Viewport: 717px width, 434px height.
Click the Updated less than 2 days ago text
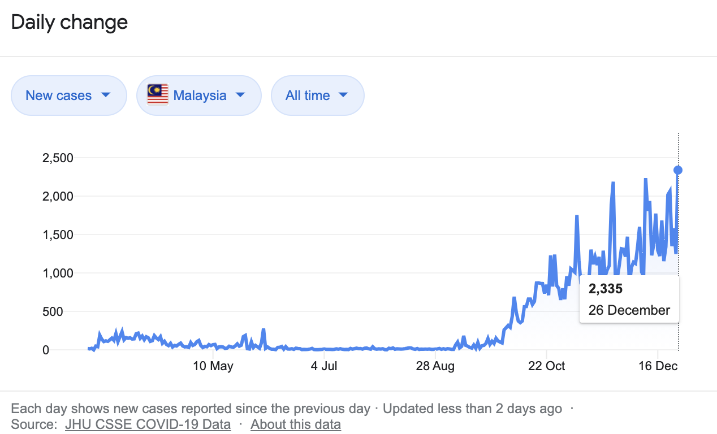(472, 409)
